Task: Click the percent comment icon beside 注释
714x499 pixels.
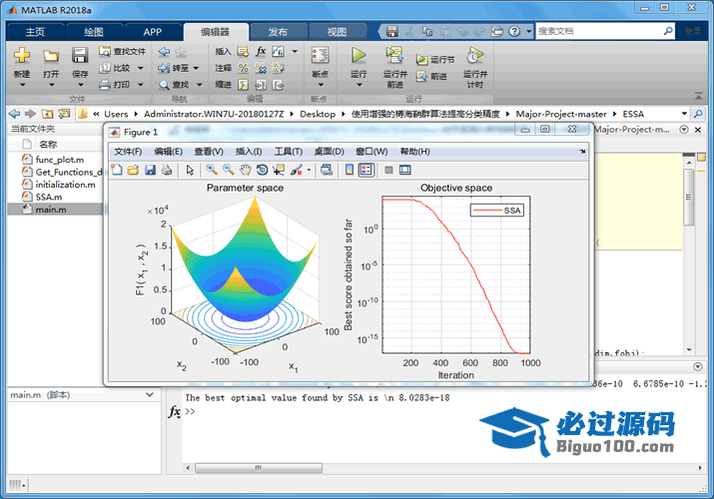Action: [x=244, y=68]
